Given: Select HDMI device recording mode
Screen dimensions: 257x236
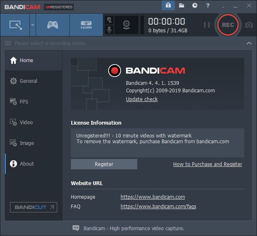Looking at the screenshot, I should pyautogui.click(x=86, y=25).
